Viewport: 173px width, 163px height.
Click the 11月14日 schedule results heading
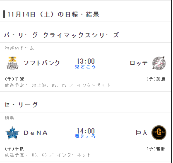pos(53,15)
